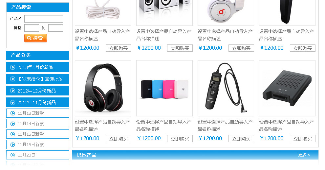Click the orange 搜索 search button
The height and width of the screenshot is (170, 325).
tap(35, 38)
